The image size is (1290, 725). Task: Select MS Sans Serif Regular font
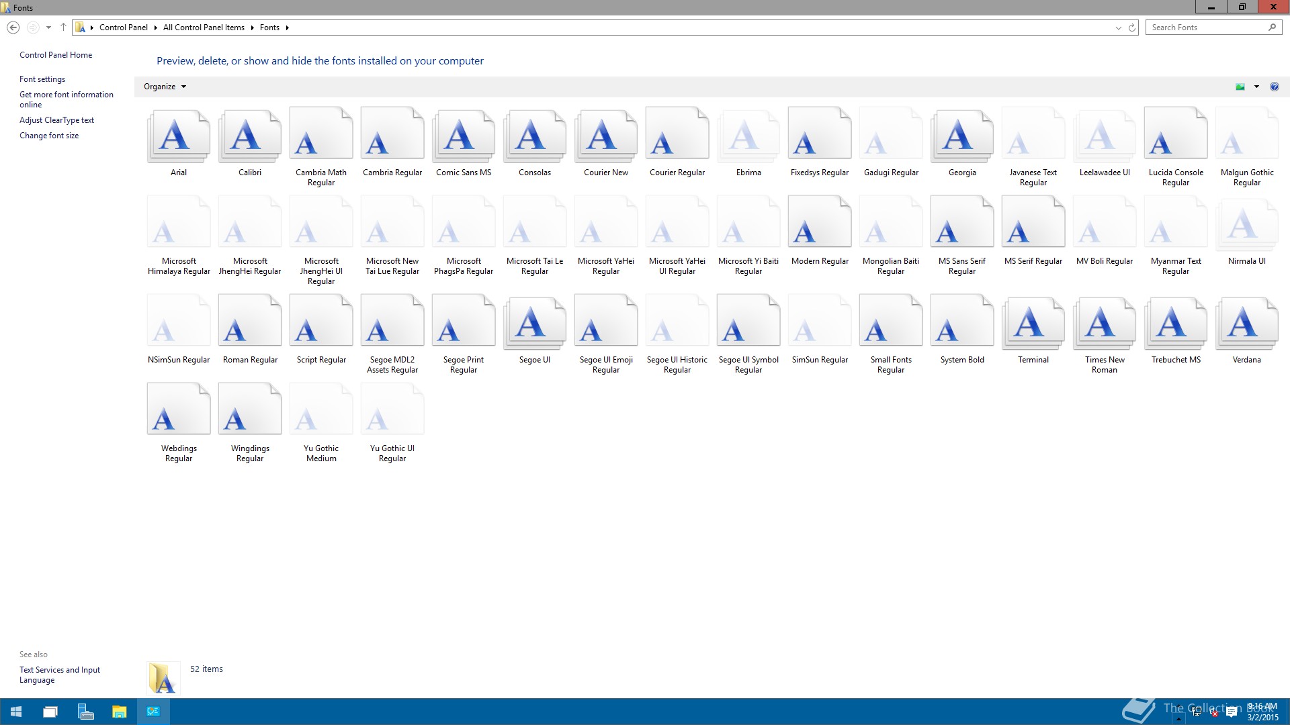tap(962, 222)
